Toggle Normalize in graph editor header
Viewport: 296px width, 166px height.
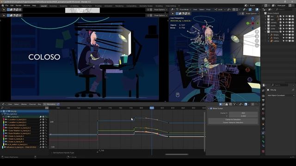point(49,104)
